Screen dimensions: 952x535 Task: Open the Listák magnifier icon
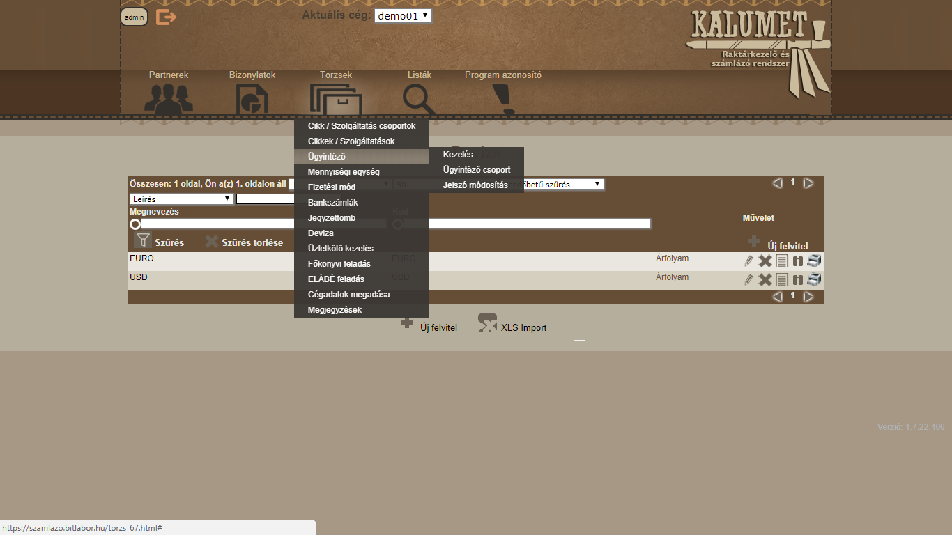[x=420, y=100]
